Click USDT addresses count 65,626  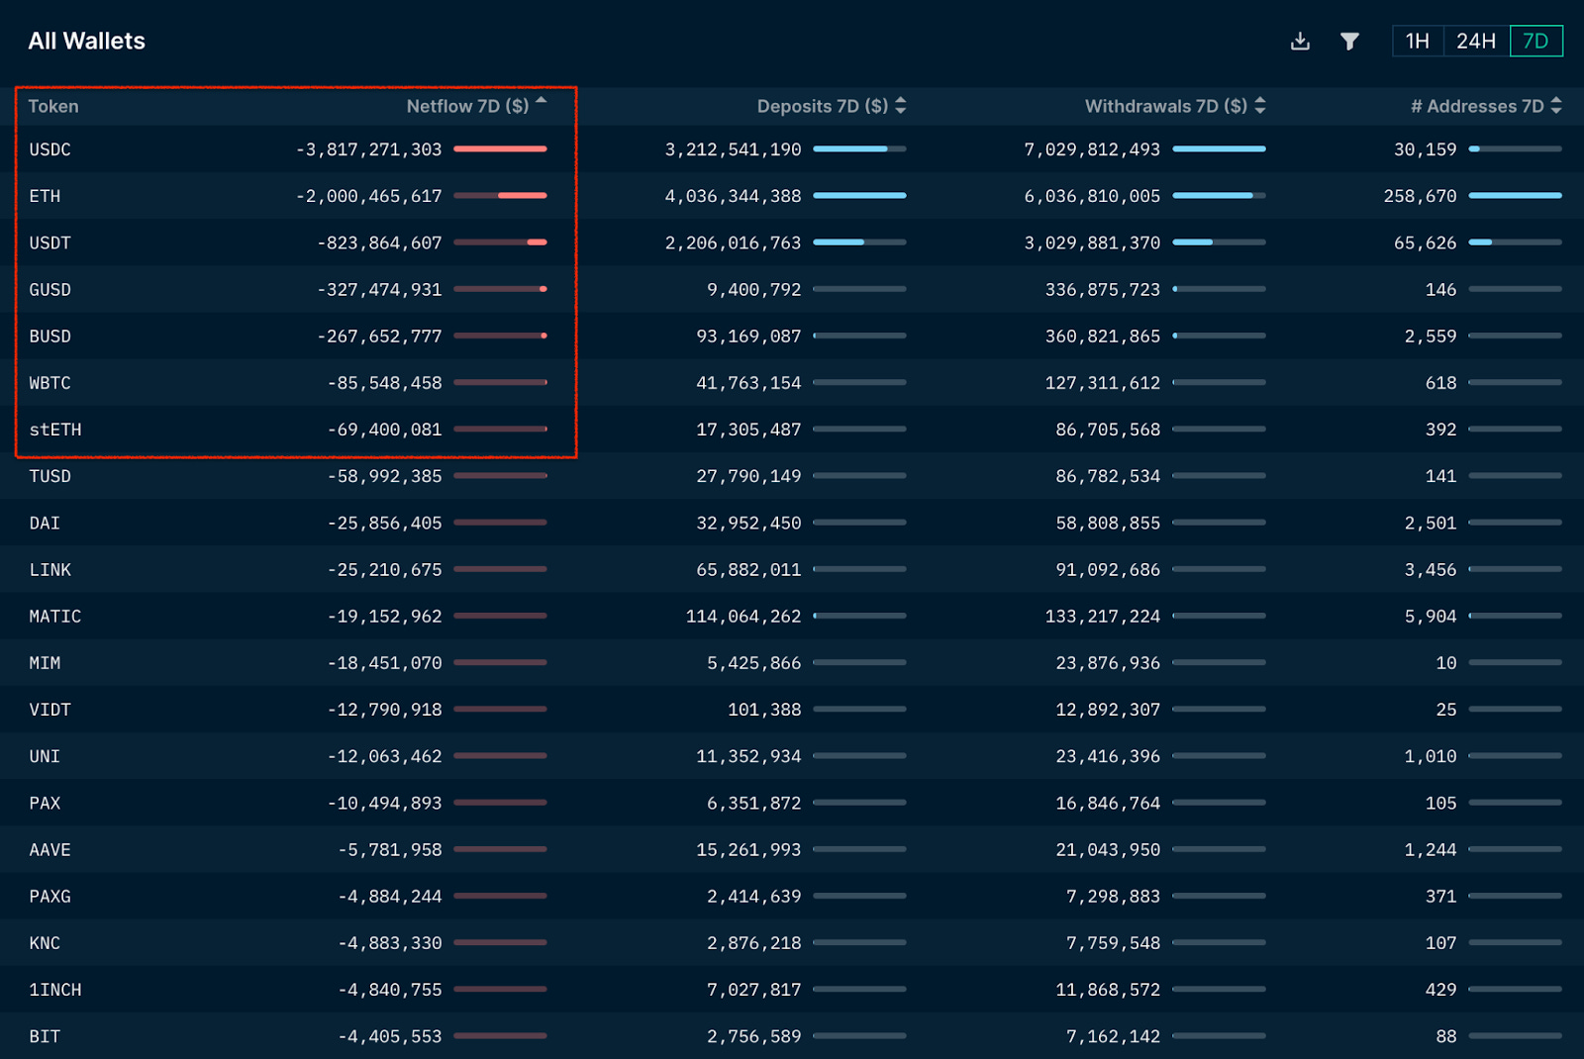(x=1425, y=242)
